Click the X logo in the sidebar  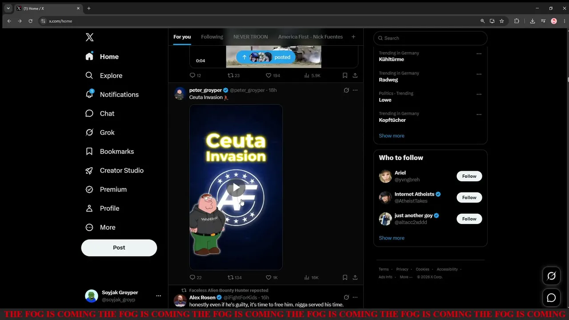click(x=89, y=37)
